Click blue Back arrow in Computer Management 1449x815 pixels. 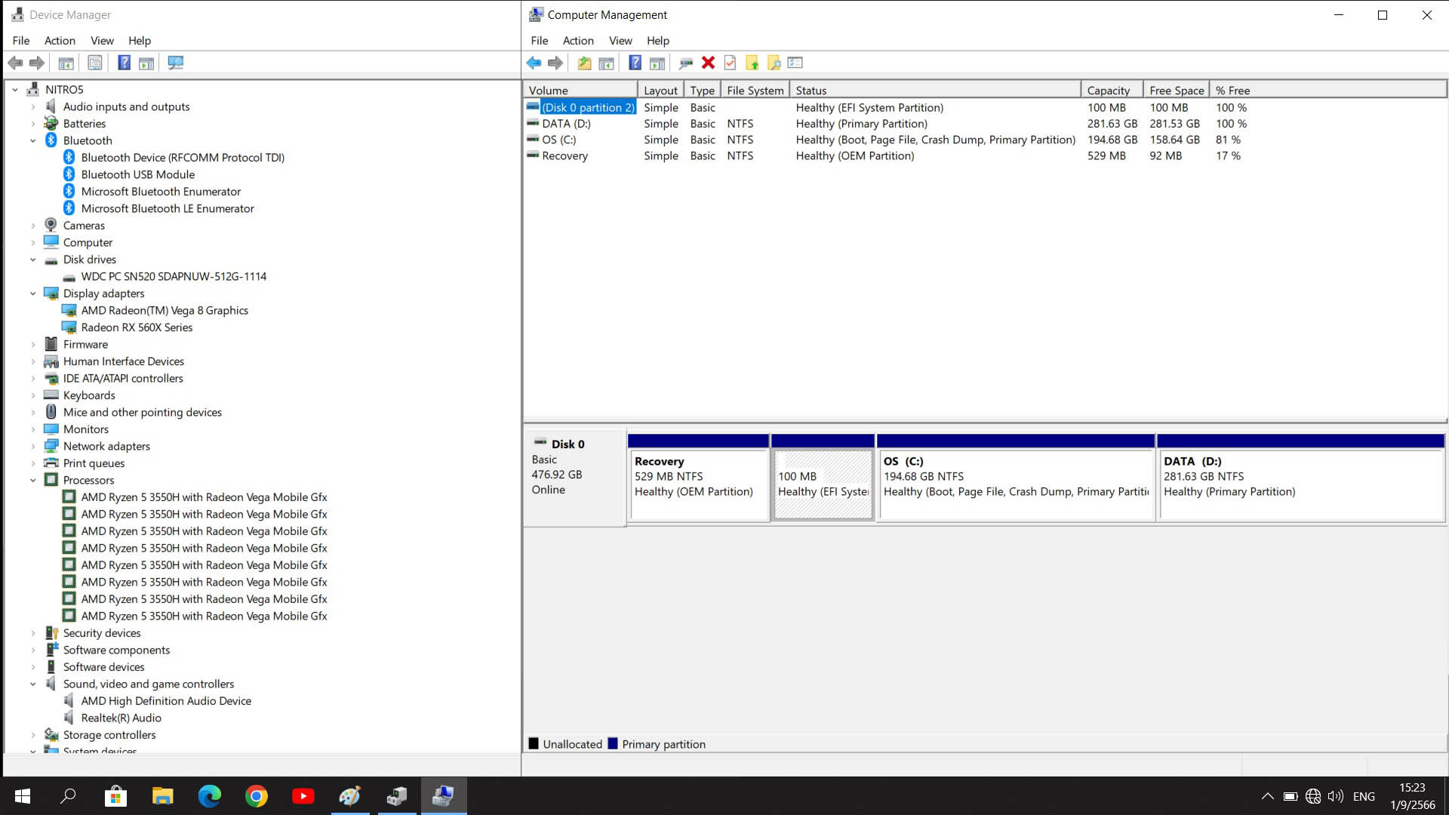(534, 63)
